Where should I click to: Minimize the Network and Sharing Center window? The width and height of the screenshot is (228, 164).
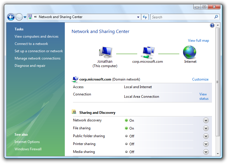click(x=197, y=7)
